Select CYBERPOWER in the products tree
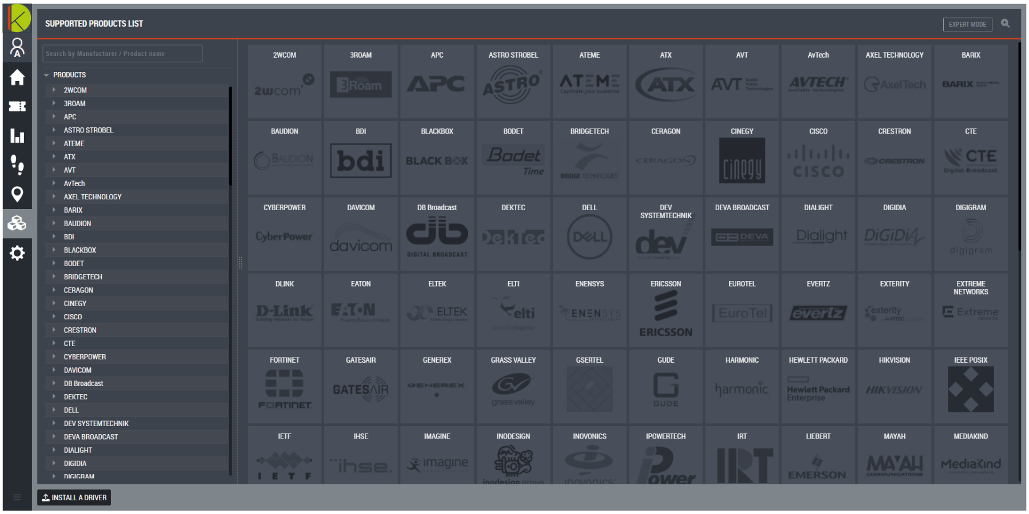This screenshot has height=514, width=1029. coord(85,357)
